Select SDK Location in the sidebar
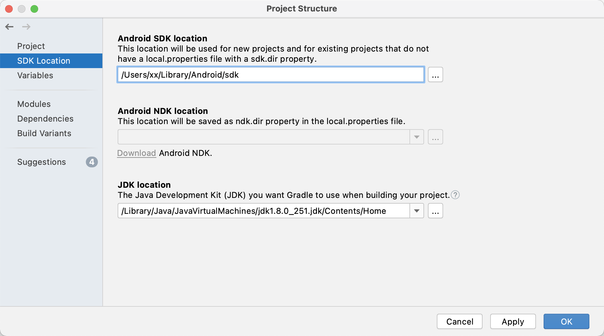The width and height of the screenshot is (604, 336). pyautogui.click(x=51, y=61)
